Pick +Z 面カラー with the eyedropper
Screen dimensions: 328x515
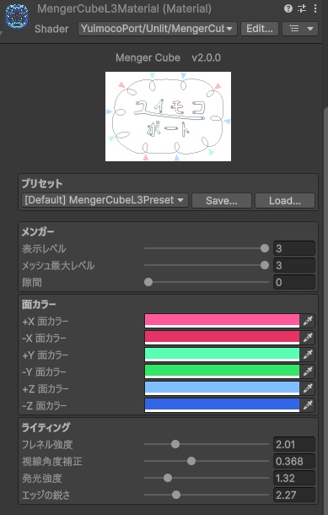click(x=308, y=388)
